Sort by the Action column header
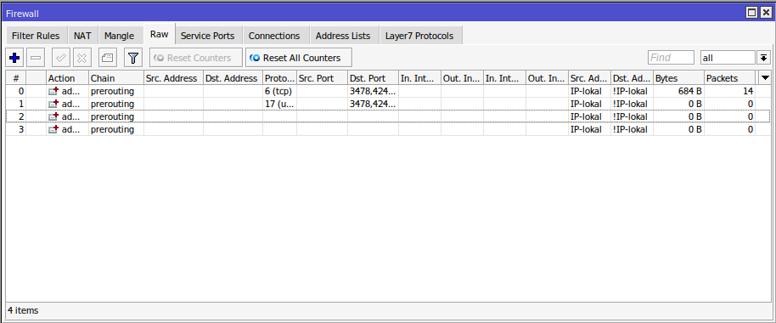Screen dimensions: 776x323 tap(67, 78)
